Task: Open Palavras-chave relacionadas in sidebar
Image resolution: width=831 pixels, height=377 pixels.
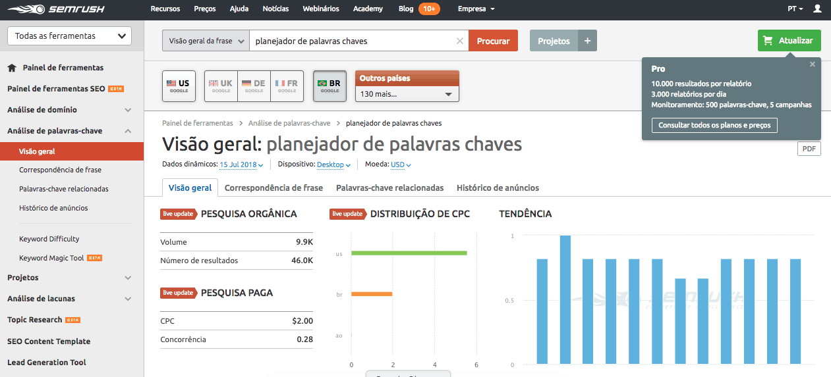Action: click(64, 189)
